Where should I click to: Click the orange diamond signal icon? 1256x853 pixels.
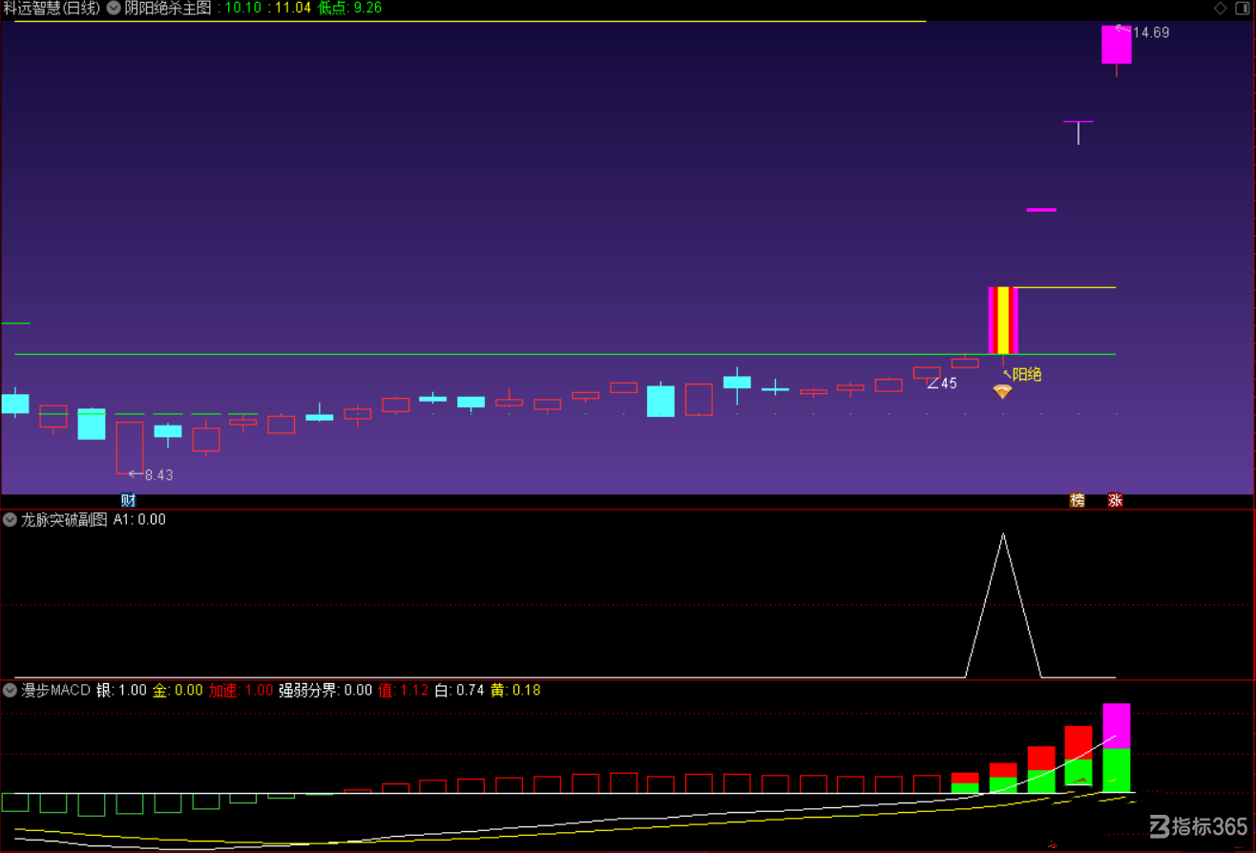[1002, 391]
